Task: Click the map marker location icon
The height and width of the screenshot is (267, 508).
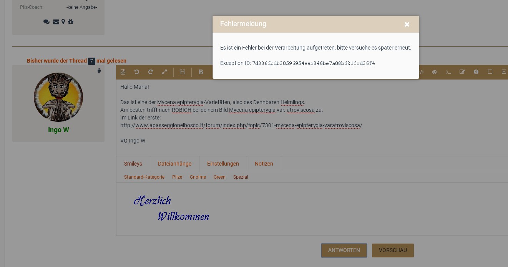Action: pyautogui.click(x=63, y=22)
